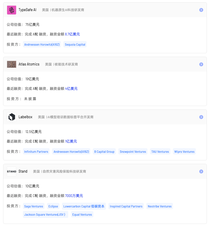Open Labelbox details via arrow icon
Screen dimensions: 210x227
[x=201, y=117]
